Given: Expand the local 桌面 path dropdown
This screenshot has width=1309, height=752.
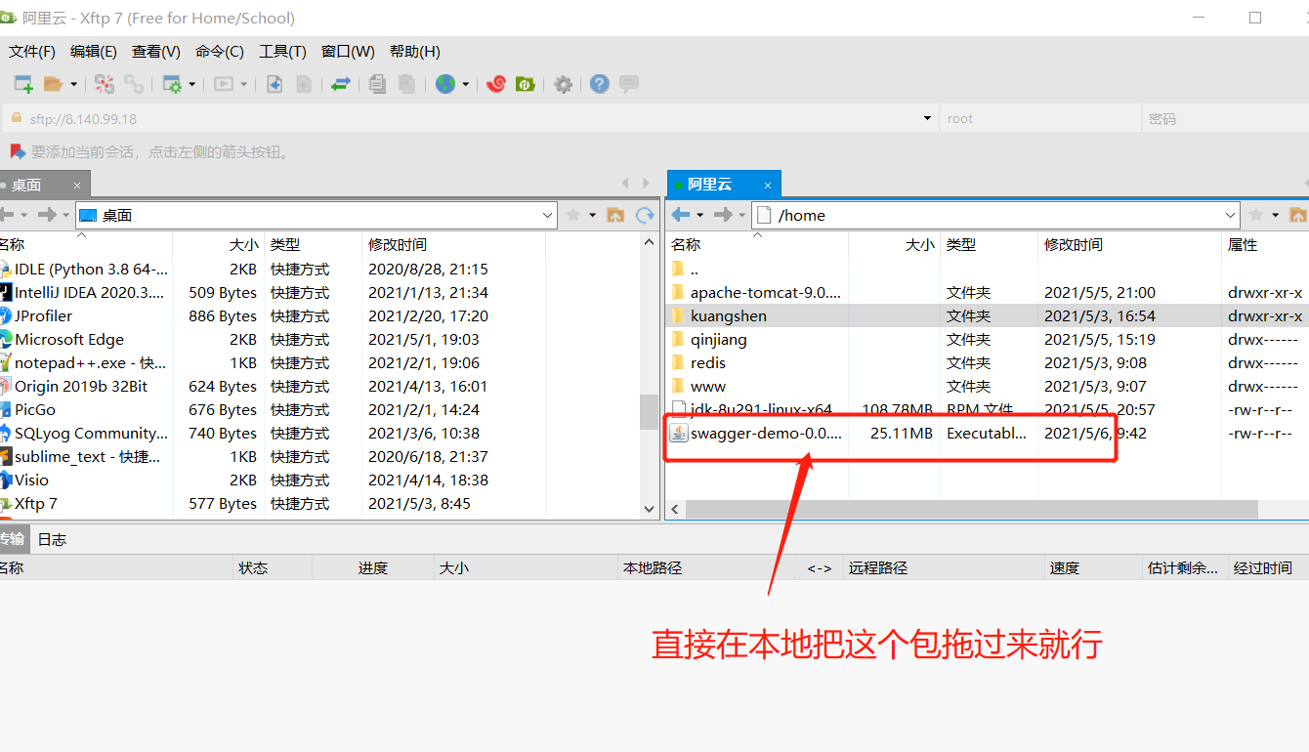Looking at the screenshot, I should (547, 215).
